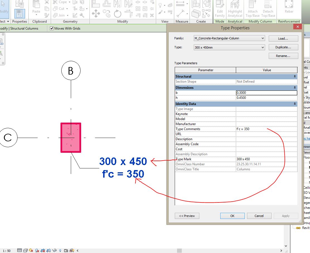
Task: Click the Copy tool icon in Modify panel
Action: 107,14
